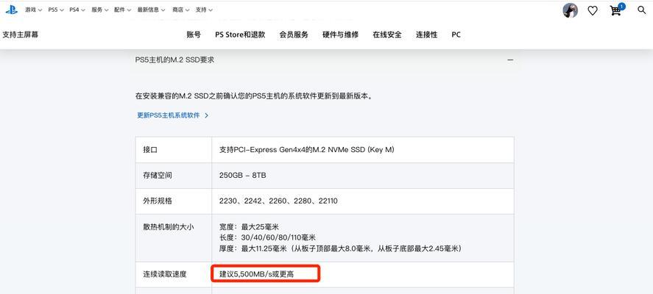Screen dimensions: 653x294
Task: Open the PS Store和退款 tab
Action: click(240, 35)
